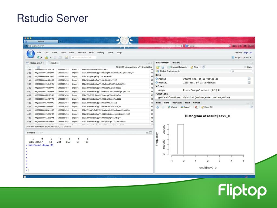Click the browser bookmark star icon
277x208 pixels.
click(x=176, y=46)
